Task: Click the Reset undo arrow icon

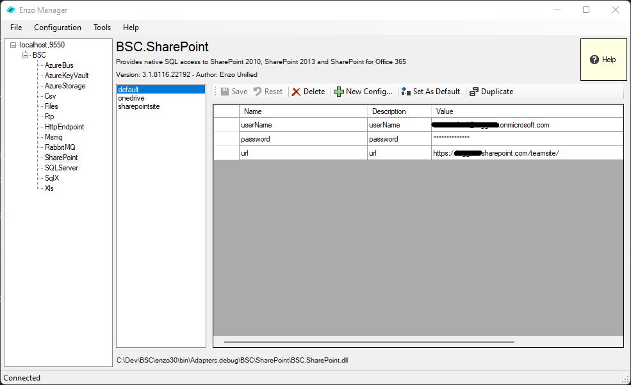Action: click(x=258, y=92)
